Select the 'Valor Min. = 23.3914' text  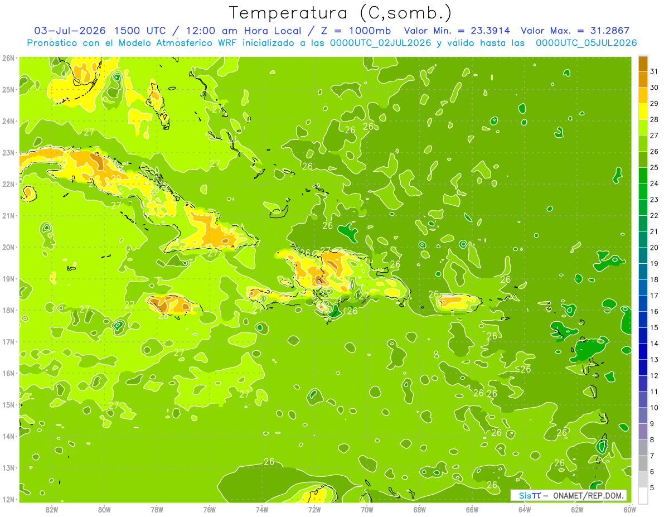(x=457, y=31)
